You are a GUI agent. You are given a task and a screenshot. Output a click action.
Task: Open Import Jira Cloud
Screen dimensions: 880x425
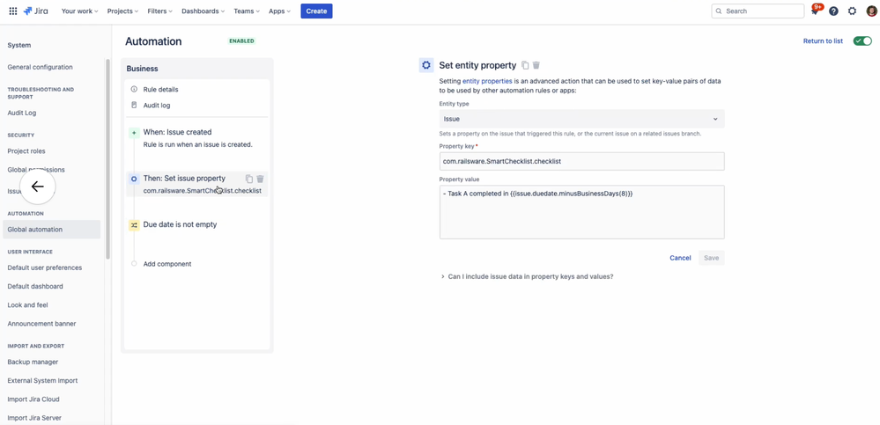click(x=33, y=399)
